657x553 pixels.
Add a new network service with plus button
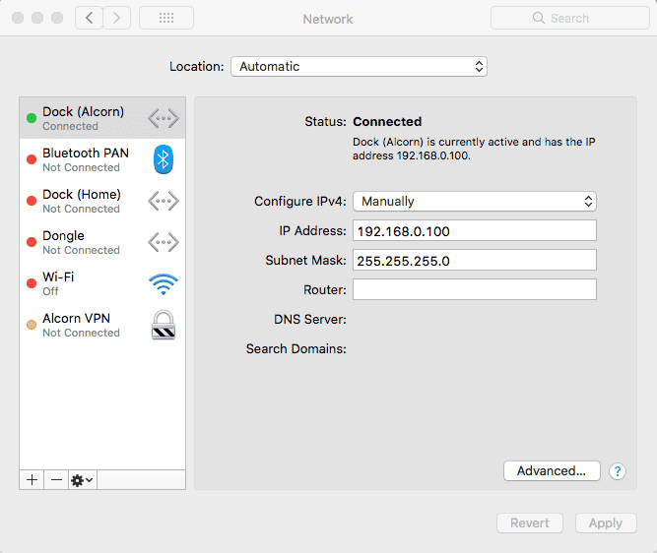click(x=32, y=479)
